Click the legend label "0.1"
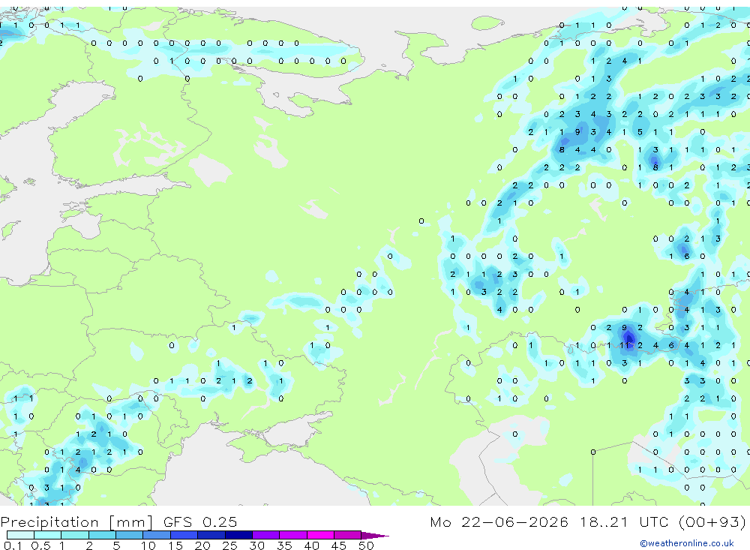This screenshot has height=550, width=750. 13,545
